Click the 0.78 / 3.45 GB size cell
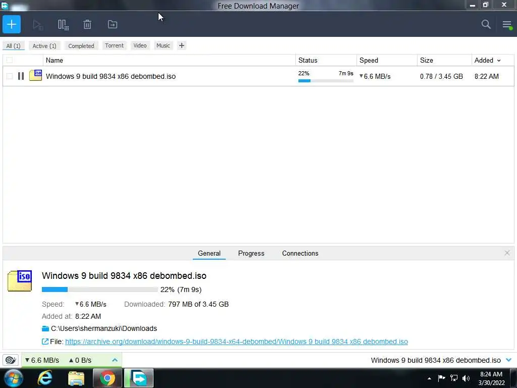This screenshot has height=388, width=517. pyautogui.click(x=441, y=77)
